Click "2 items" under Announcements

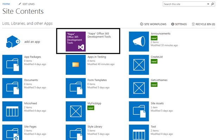click(x=155, y=42)
